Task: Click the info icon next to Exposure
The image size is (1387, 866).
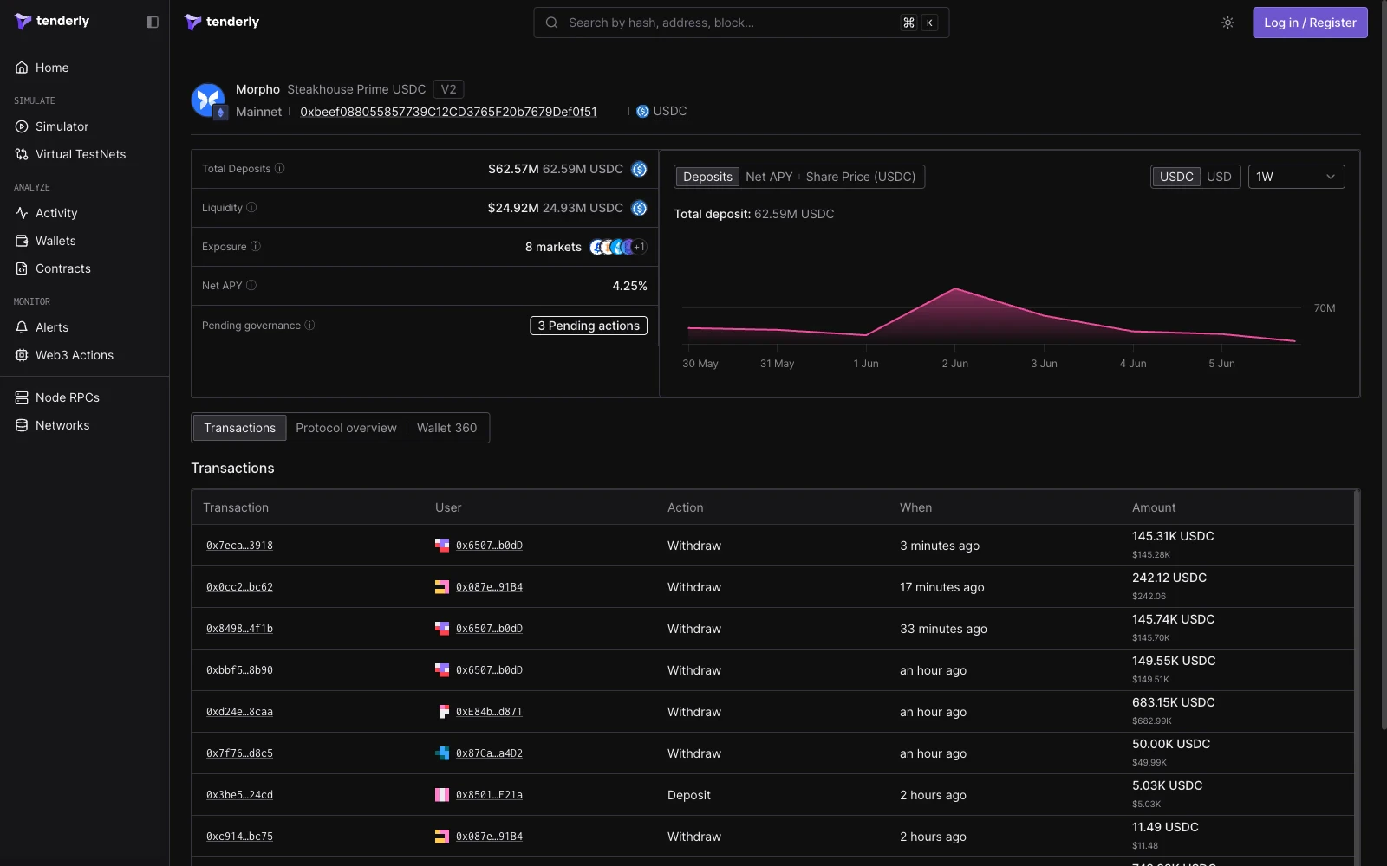Action: (256, 247)
